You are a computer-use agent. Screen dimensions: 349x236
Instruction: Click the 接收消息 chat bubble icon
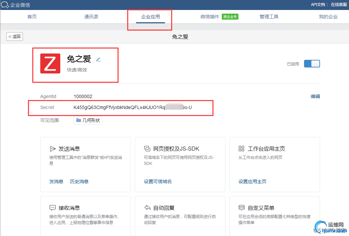(x=53, y=208)
